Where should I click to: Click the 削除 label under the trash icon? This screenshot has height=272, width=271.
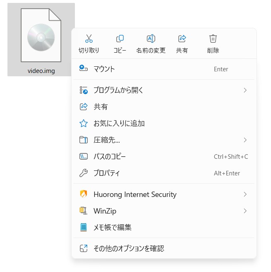[213, 51]
